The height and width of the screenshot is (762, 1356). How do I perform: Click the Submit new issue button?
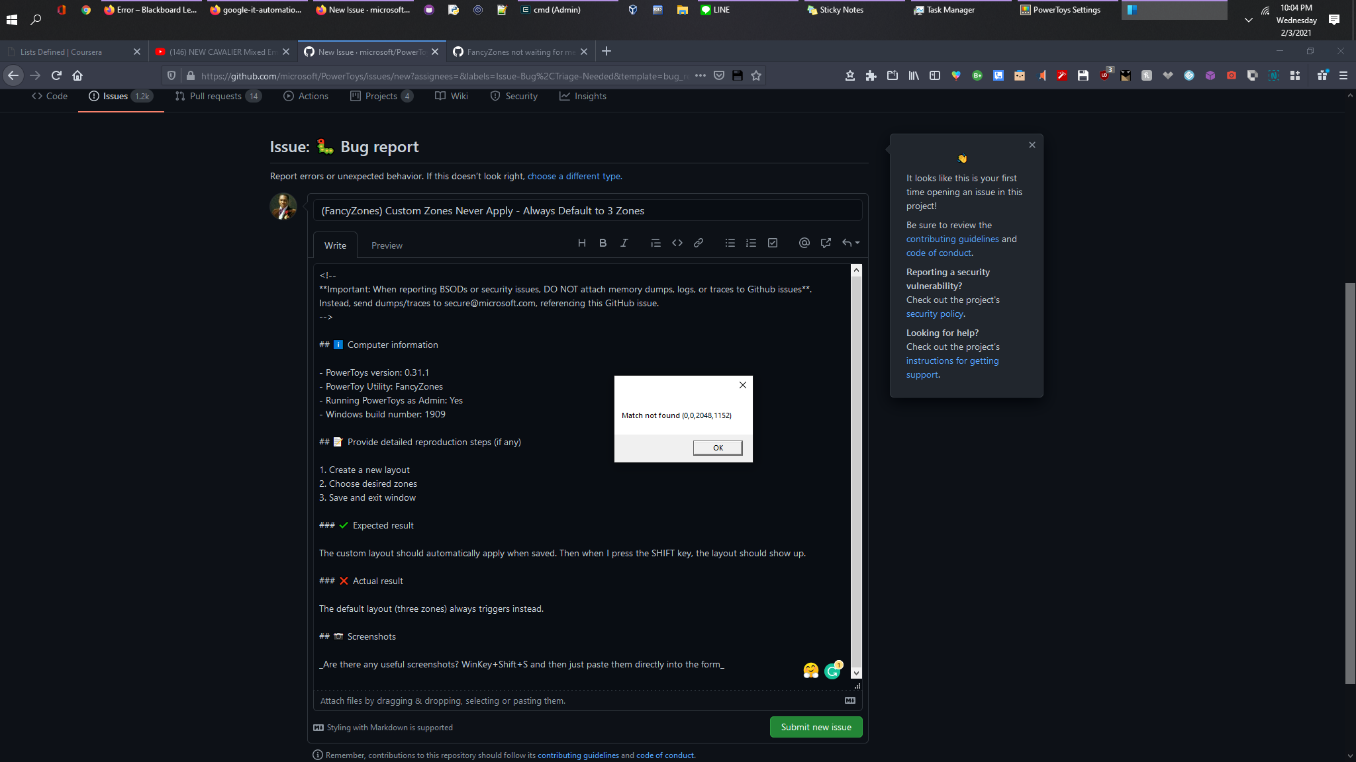click(x=816, y=727)
